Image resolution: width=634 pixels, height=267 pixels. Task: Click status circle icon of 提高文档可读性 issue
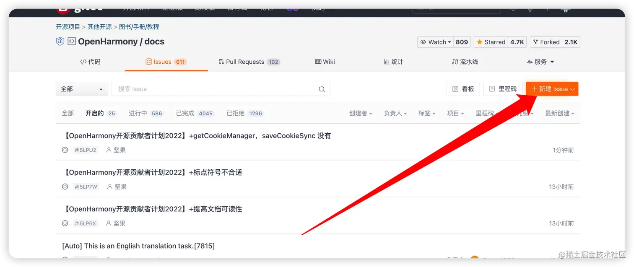[x=65, y=223]
